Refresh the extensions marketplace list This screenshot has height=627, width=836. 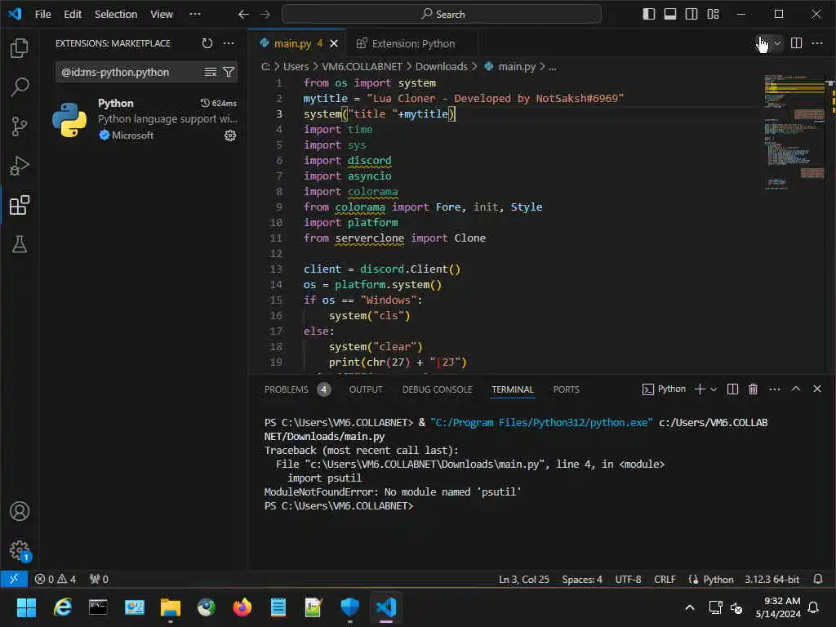[x=207, y=43]
